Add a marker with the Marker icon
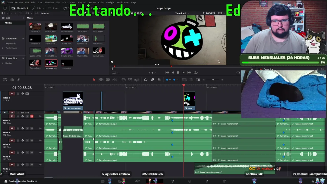 (x=174, y=80)
